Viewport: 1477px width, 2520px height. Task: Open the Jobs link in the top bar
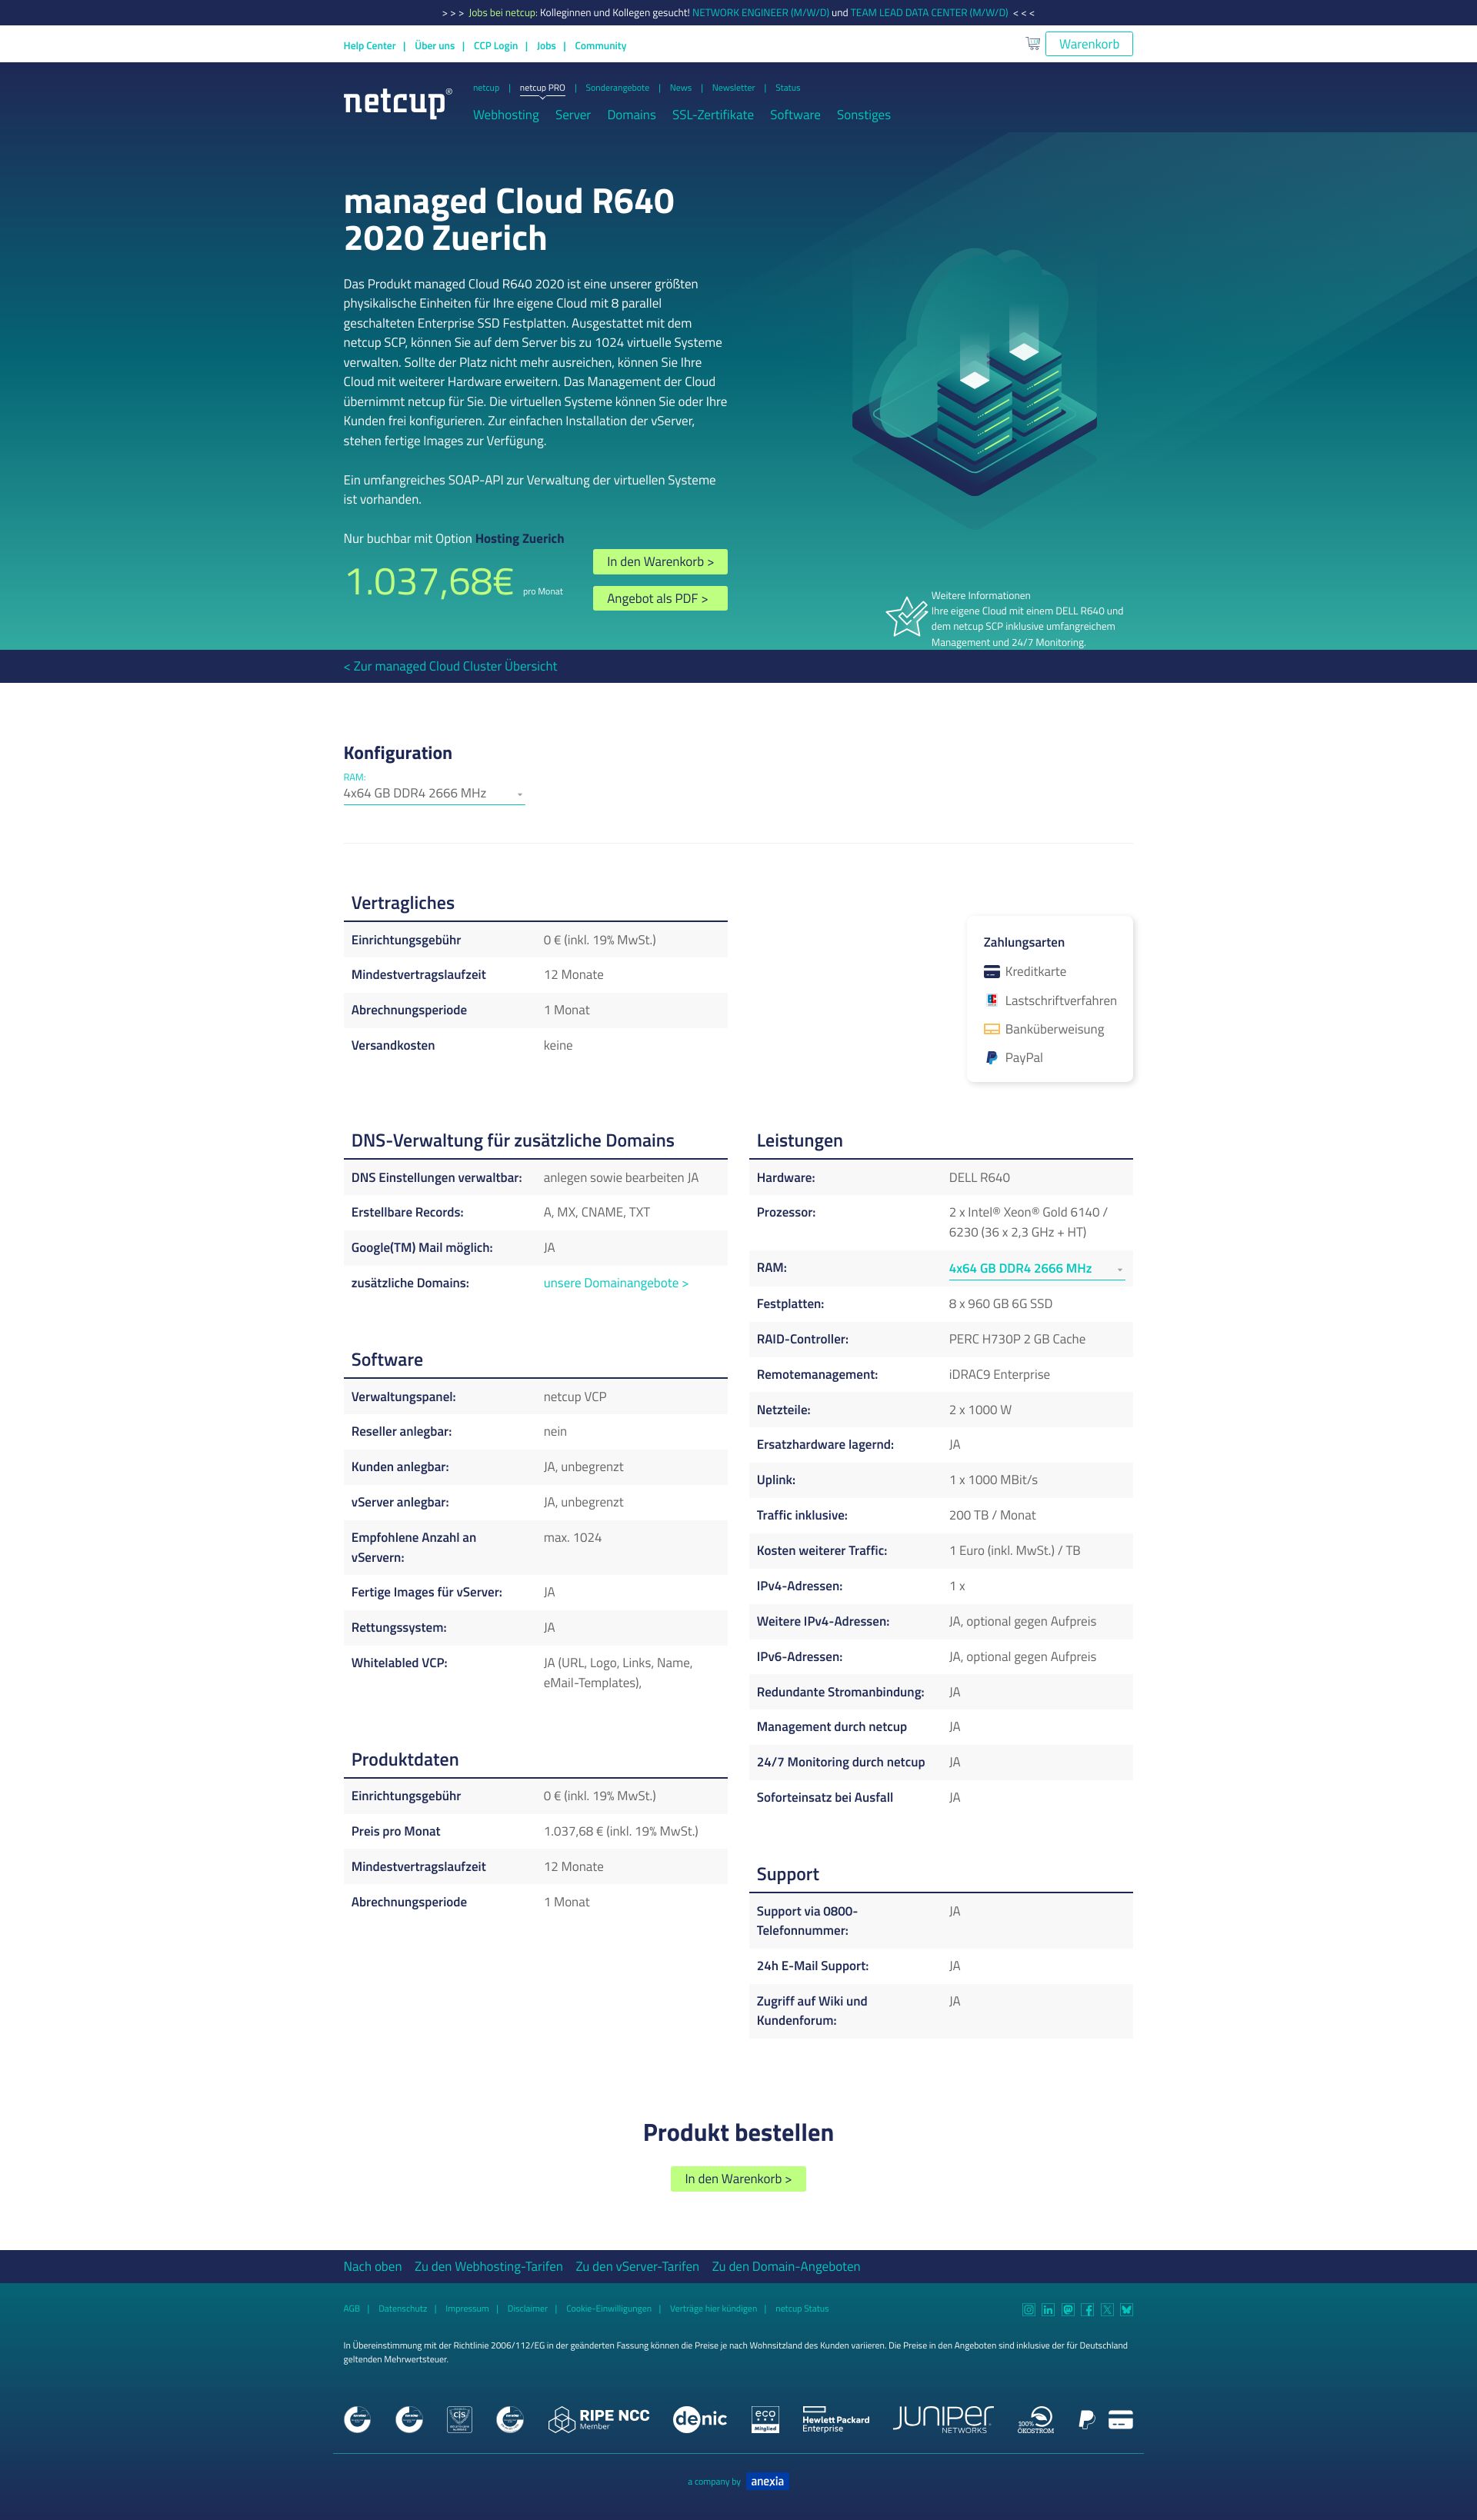(x=546, y=46)
